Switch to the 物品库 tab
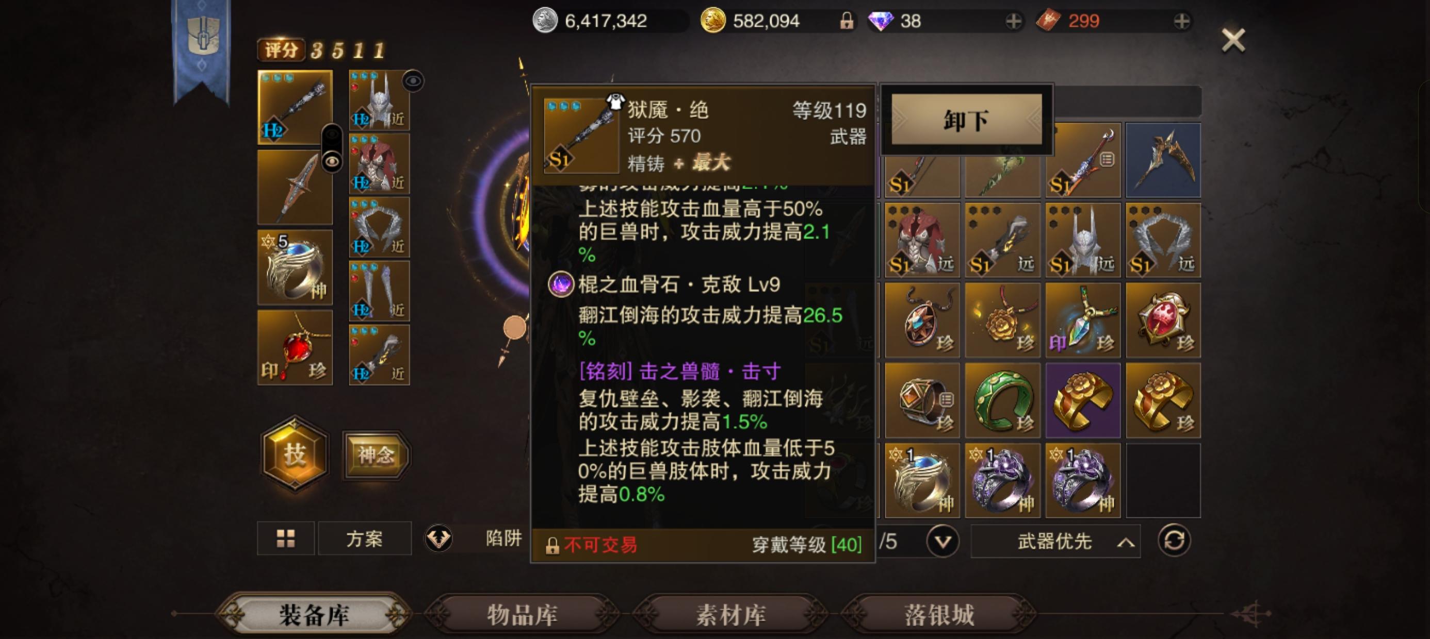This screenshot has height=639, width=1430. click(x=521, y=615)
